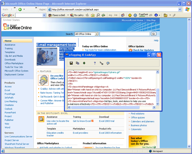
Task: Click the Google toolbar logo
Action: [7, 15]
